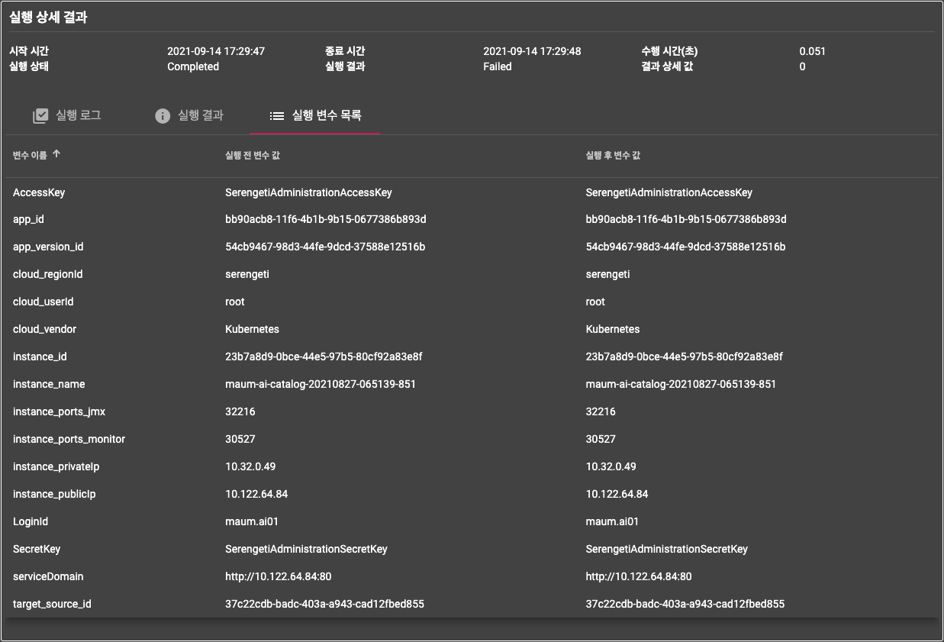Click the serviceDomain before-value URL

tap(278, 576)
